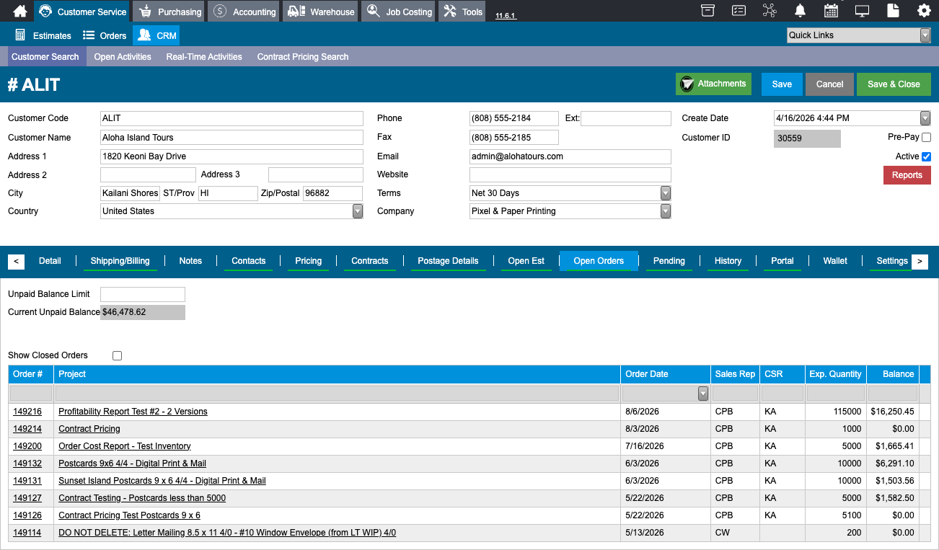Check Show Closed Orders box
This screenshot has width=939, height=550.
(118, 355)
